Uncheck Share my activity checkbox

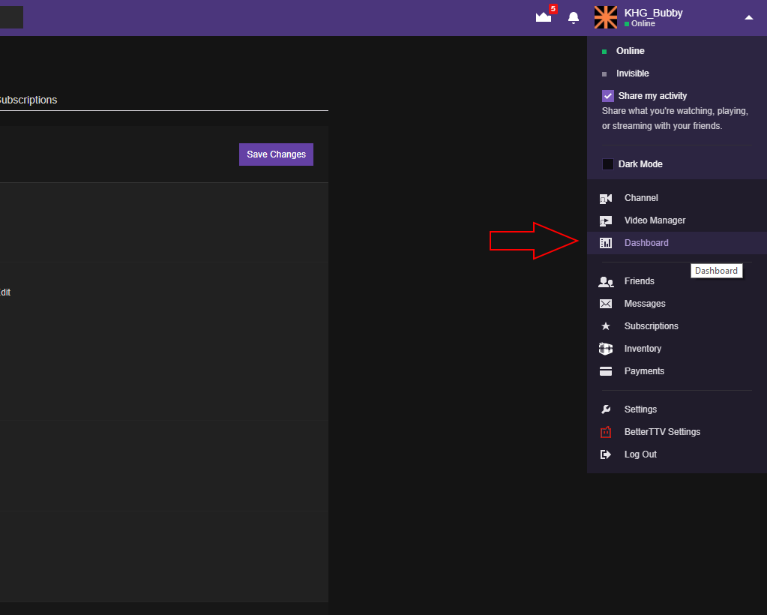tap(607, 96)
